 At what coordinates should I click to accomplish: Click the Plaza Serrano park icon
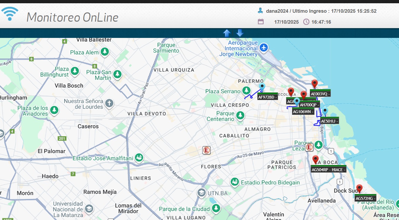pyautogui.click(x=246, y=90)
